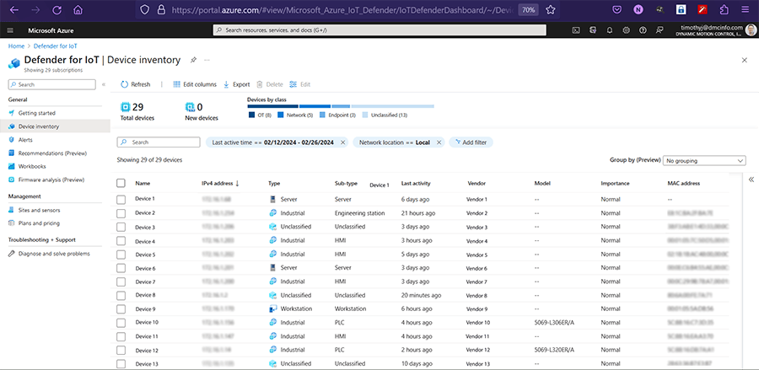Screen dimensions: 759x370
Task: Open Azure notifications bell
Action: coord(610,30)
